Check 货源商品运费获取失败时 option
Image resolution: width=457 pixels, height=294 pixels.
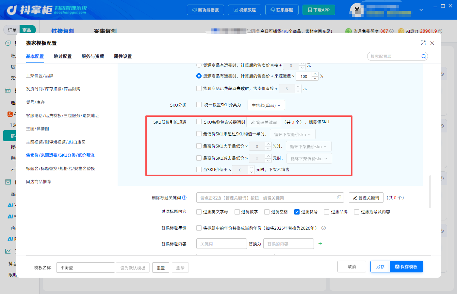point(199,88)
